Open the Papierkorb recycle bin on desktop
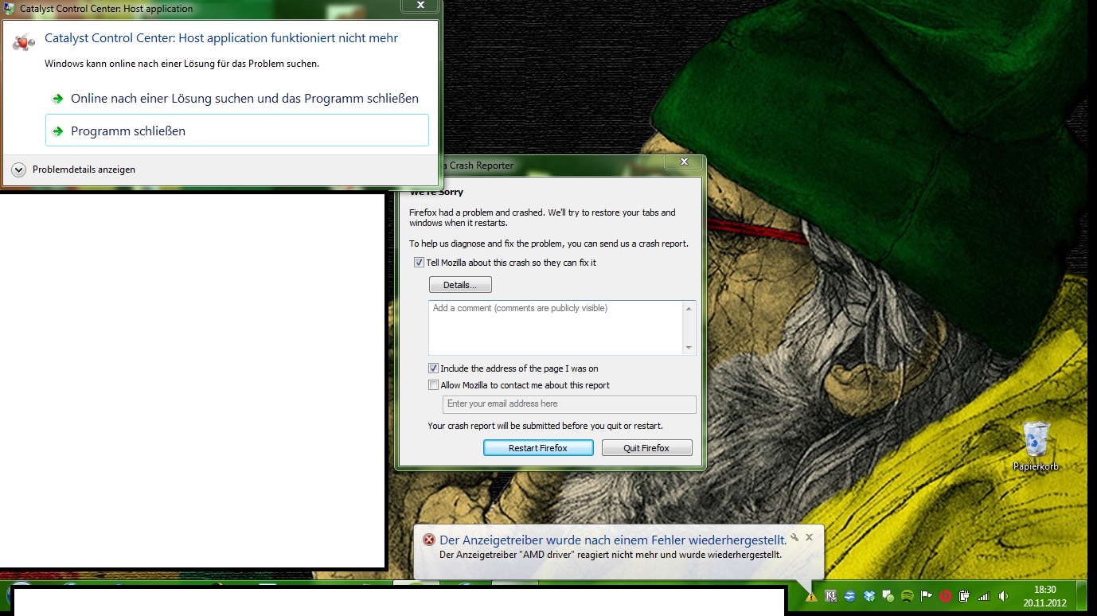Viewport: 1097px width, 616px height. point(1036,446)
